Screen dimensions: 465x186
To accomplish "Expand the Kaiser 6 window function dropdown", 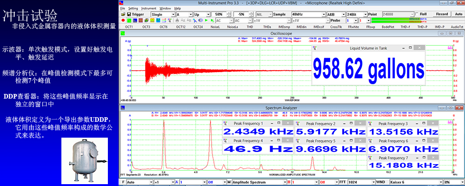I will (440, 182).
